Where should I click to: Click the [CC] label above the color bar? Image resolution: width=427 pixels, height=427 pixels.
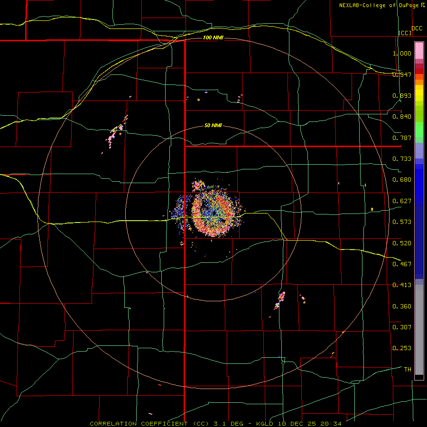405,33
